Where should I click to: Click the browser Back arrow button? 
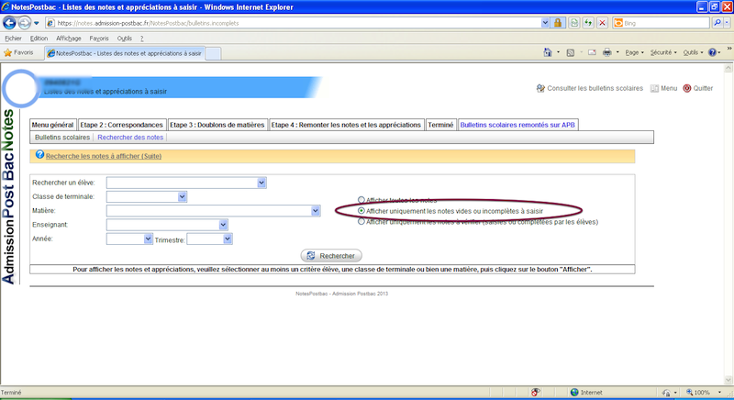[13, 22]
